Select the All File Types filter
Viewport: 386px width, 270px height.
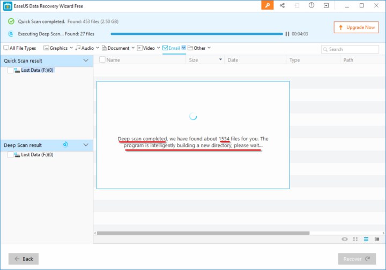(20, 48)
